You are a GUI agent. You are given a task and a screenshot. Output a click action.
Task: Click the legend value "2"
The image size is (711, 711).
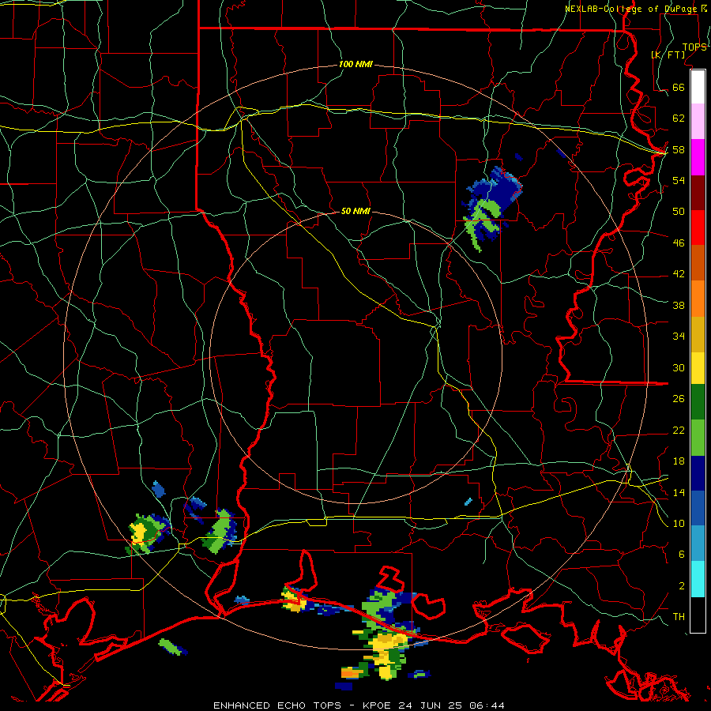pyautogui.click(x=682, y=586)
